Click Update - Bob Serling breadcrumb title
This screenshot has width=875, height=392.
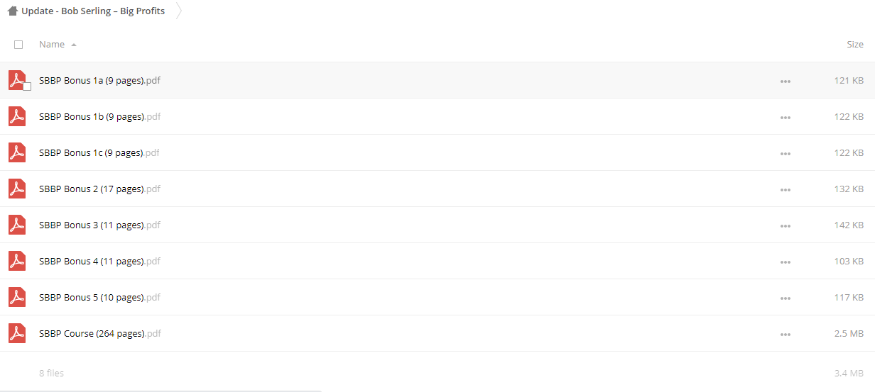tap(93, 11)
